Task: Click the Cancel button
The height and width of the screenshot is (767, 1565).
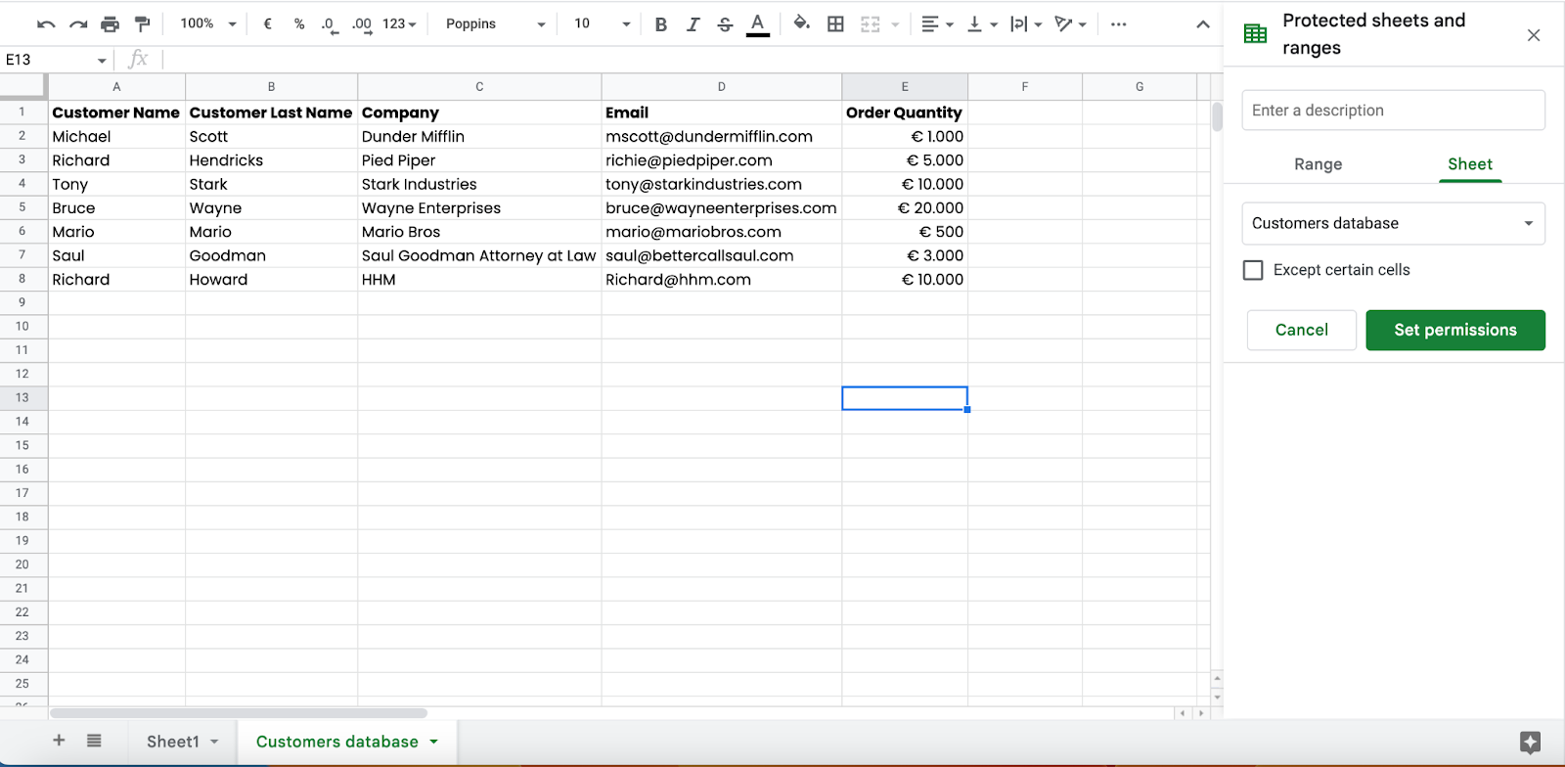Action: [x=1302, y=330]
